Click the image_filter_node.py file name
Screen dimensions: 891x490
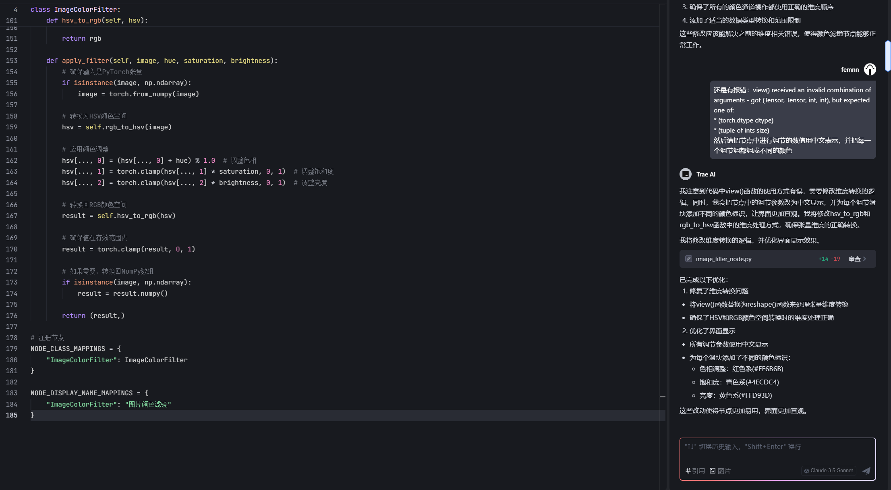[723, 259]
